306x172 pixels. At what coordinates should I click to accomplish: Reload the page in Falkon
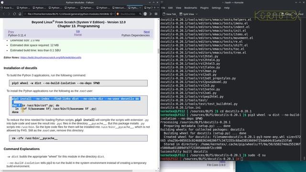pos(14,14)
